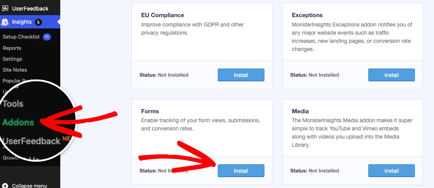The image size is (434, 188).
Task: Select the Insights menu label
Action: click(x=22, y=22)
